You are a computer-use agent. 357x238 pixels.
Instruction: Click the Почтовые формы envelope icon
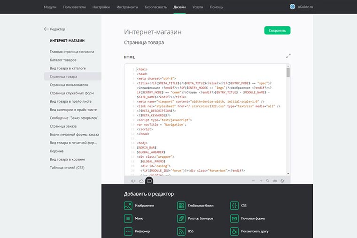(234, 219)
